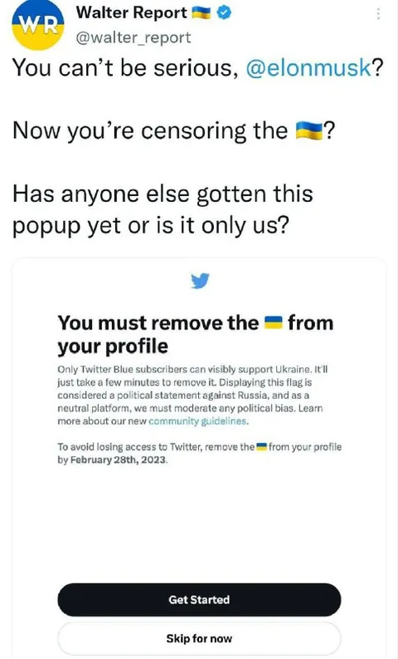Click the flag emoji after 'censoring the'
The image size is (398, 659).
click(x=309, y=131)
